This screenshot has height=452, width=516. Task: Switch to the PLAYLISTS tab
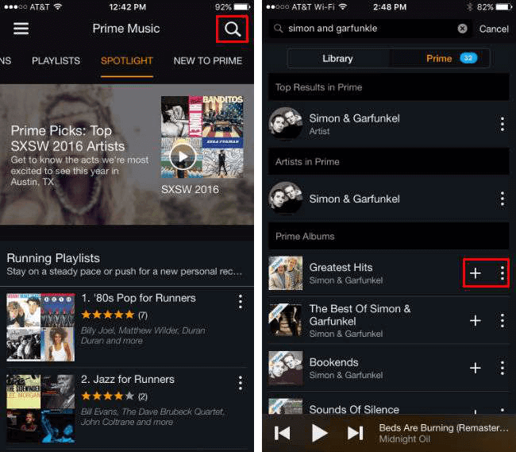coord(56,61)
